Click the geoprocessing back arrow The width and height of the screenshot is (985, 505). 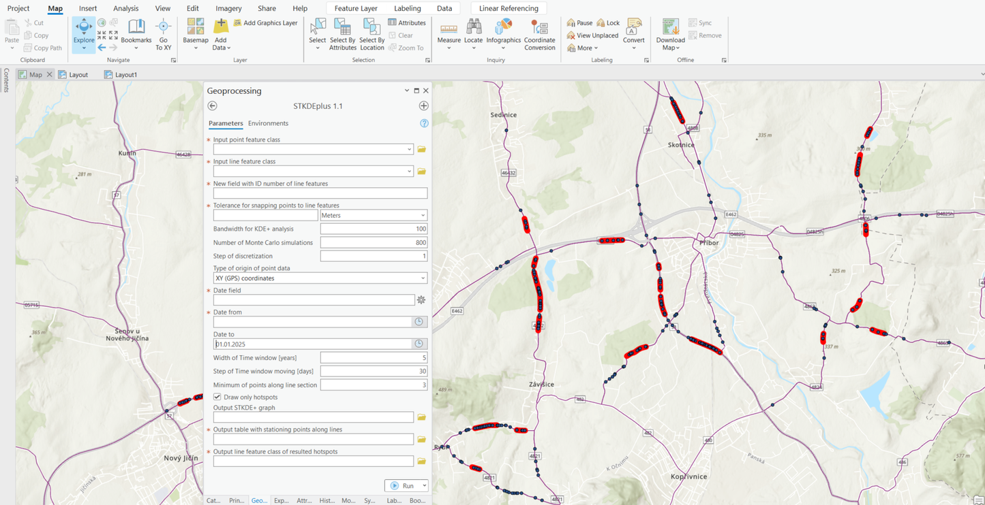pyautogui.click(x=213, y=106)
